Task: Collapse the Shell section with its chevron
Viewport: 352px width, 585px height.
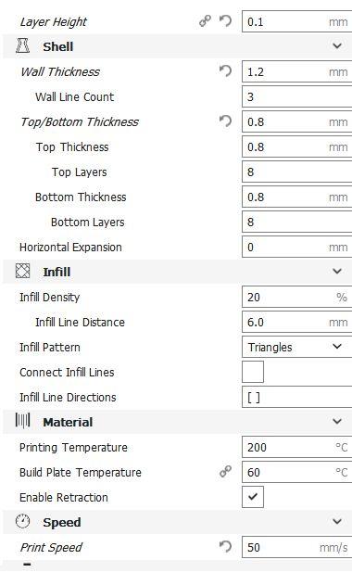Action: (337, 45)
